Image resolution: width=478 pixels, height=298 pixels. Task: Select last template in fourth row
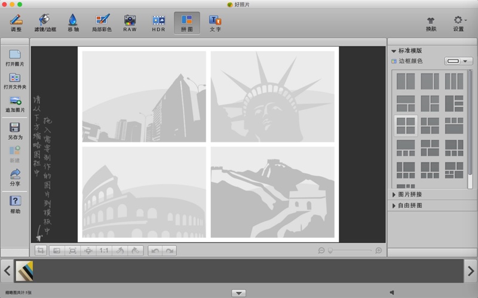454,148
